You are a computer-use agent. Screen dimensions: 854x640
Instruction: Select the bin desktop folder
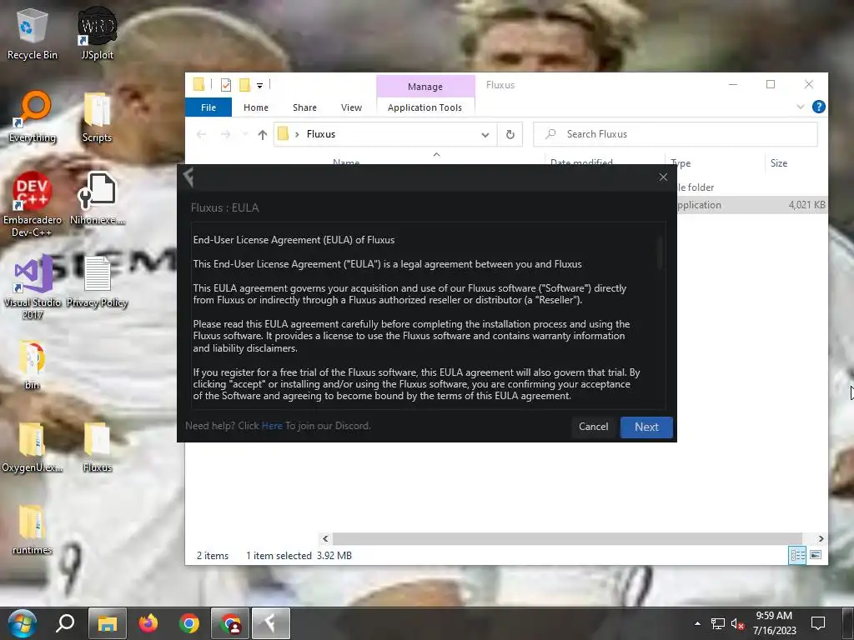pyautogui.click(x=33, y=365)
